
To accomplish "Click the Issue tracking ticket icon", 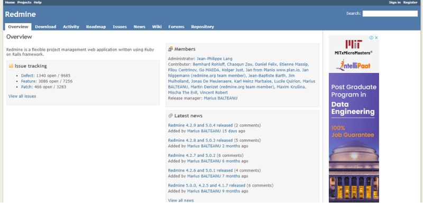I will click(11, 66).
